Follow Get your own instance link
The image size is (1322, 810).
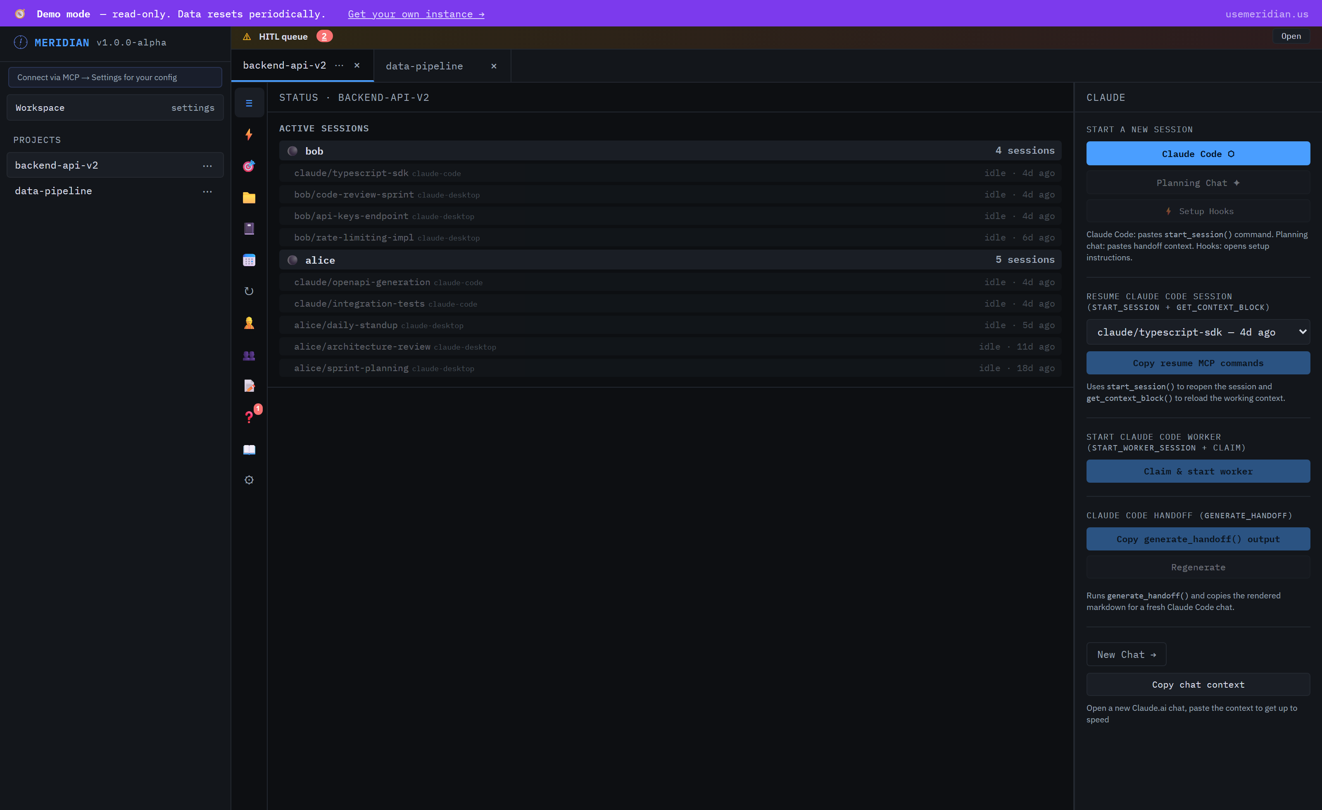pos(416,14)
